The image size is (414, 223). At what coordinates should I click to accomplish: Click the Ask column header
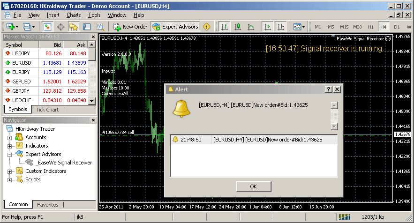[76, 45]
